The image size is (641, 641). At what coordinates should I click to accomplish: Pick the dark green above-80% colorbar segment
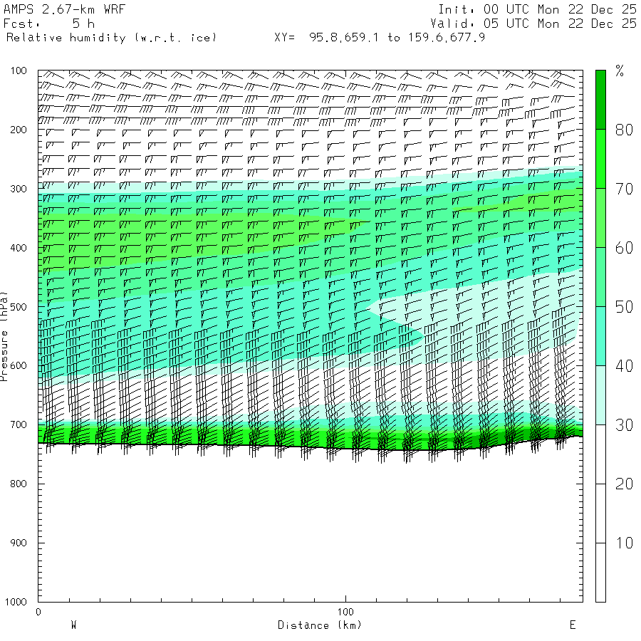(600, 100)
